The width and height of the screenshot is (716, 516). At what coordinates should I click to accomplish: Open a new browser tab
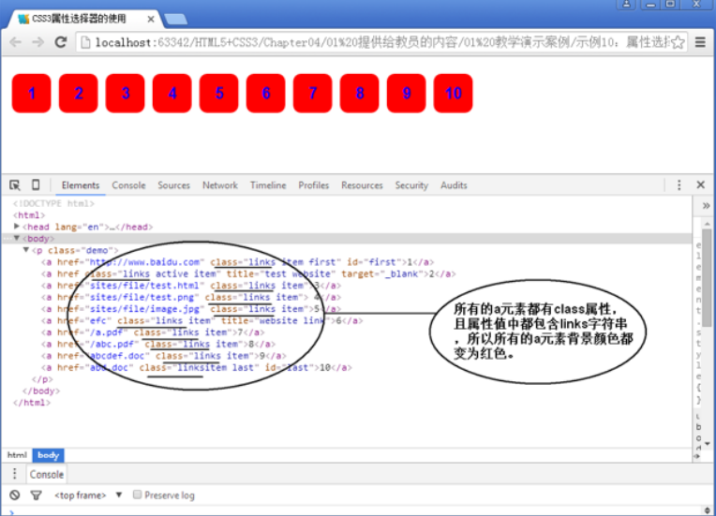point(175,19)
